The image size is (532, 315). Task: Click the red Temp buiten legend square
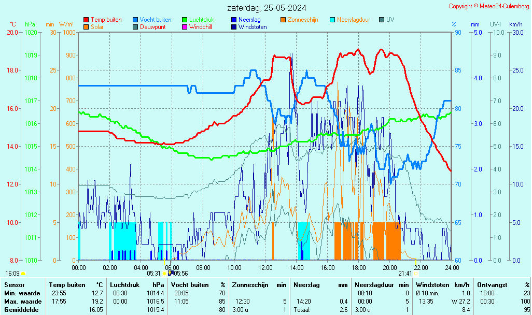[86, 20]
